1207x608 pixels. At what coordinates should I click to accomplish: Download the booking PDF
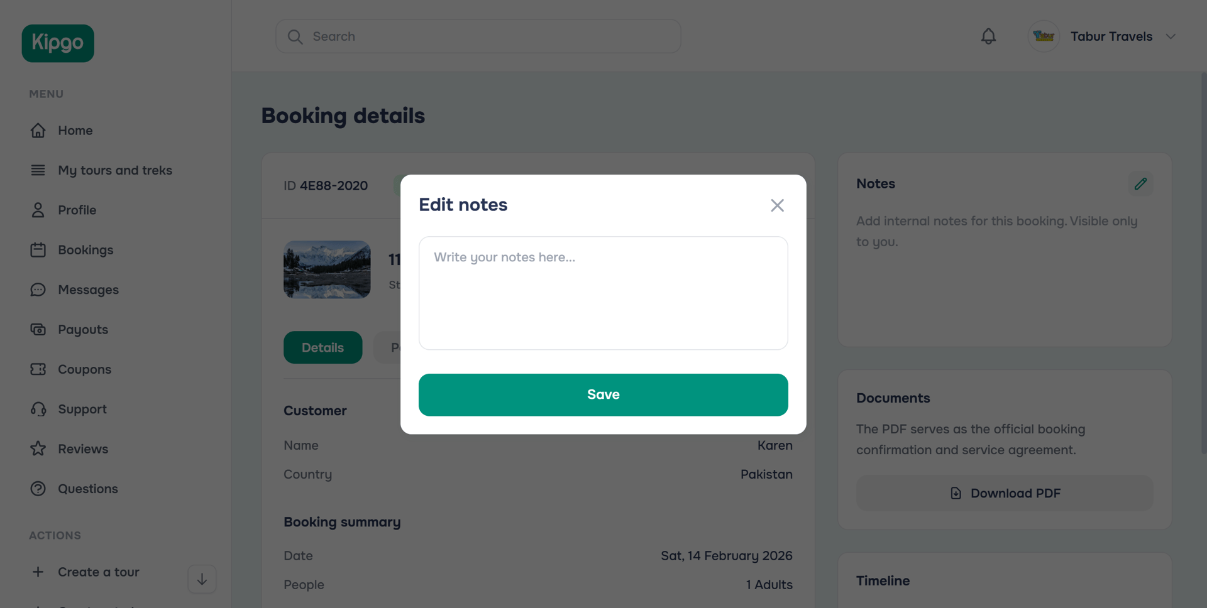pos(1005,493)
